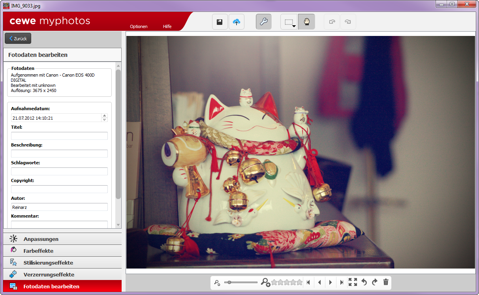Open the Optionen menu

(139, 26)
